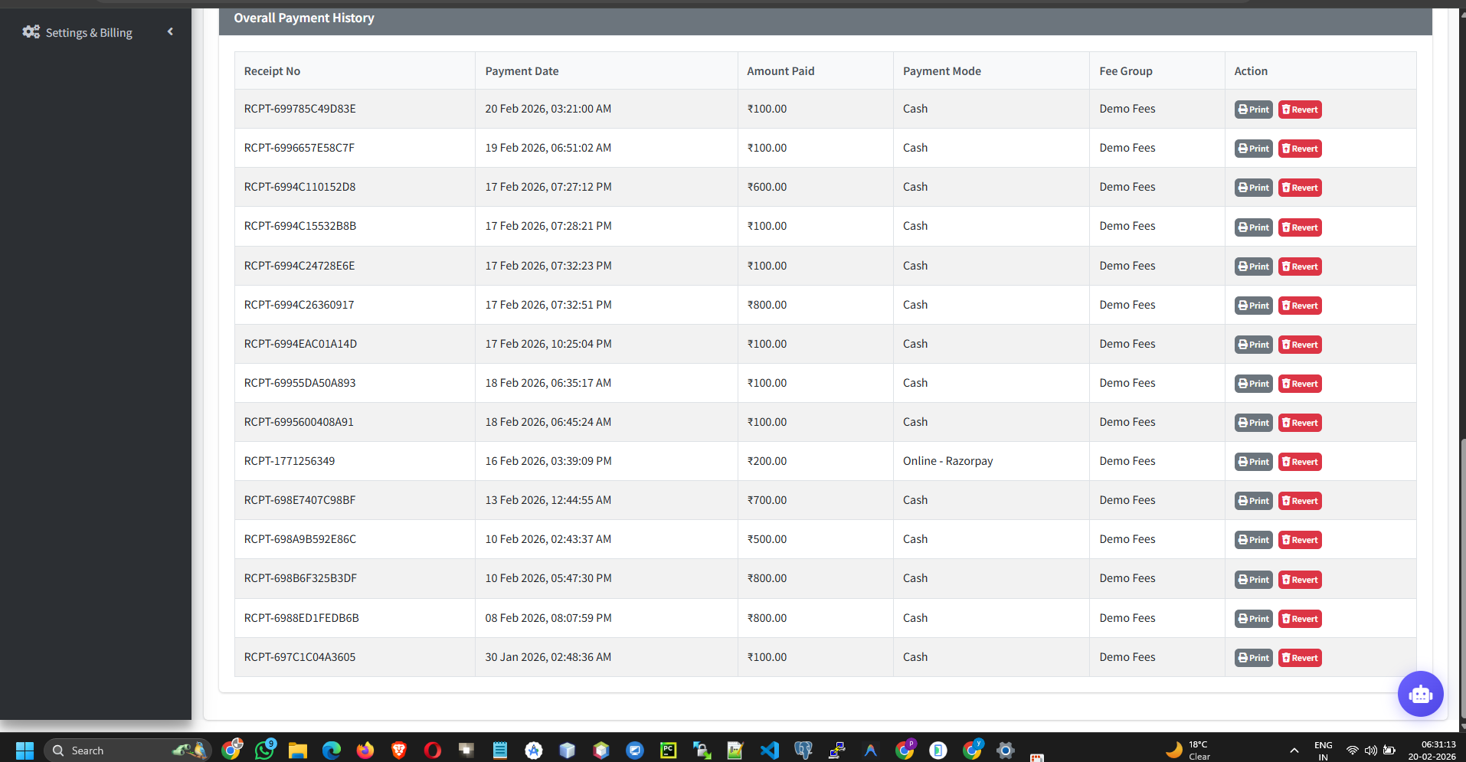The image size is (1466, 762).
Task: Open WhatsApp from the taskbar
Action: [265, 750]
